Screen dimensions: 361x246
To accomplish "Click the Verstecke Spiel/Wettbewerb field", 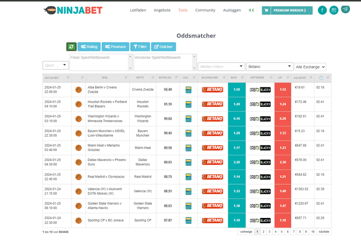I will tap(165, 62).
